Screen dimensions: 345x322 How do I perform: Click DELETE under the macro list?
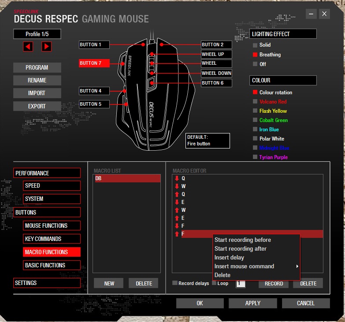pyautogui.click(x=144, y=283)
